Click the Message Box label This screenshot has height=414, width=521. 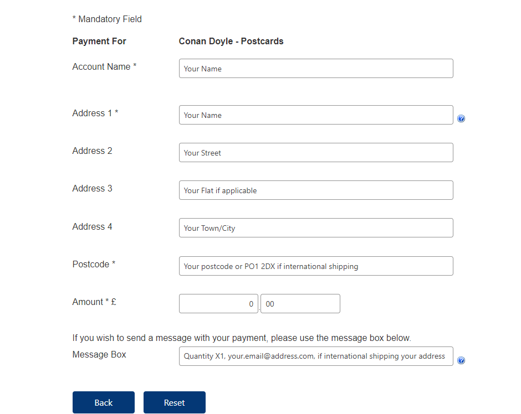(99, 355)
